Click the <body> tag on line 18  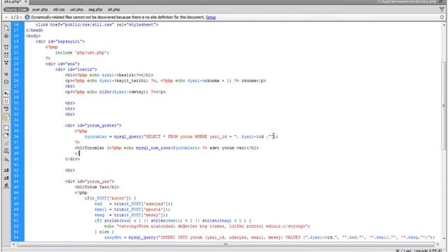[33, 36]
